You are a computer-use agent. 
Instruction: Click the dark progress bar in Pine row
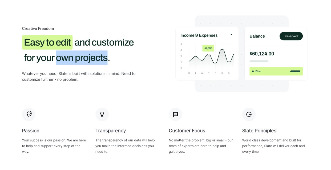click(295, 71)
